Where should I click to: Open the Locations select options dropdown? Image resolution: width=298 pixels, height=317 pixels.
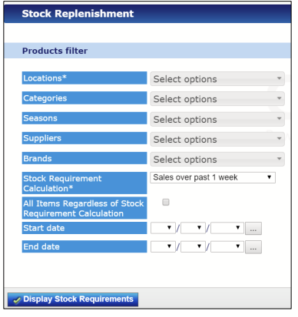[217, 79]
